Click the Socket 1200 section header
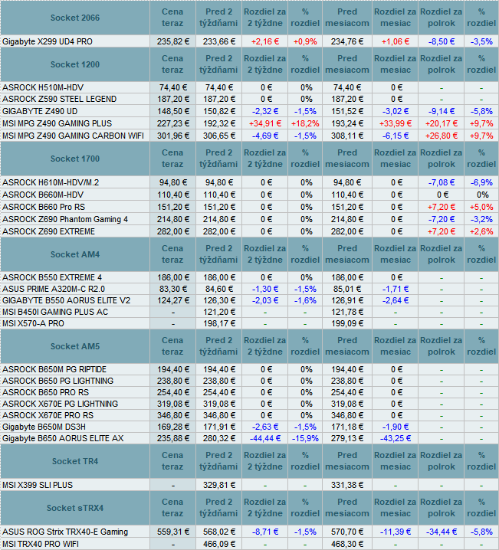This screenshot has height=550, width=499. tap(74, 64)
